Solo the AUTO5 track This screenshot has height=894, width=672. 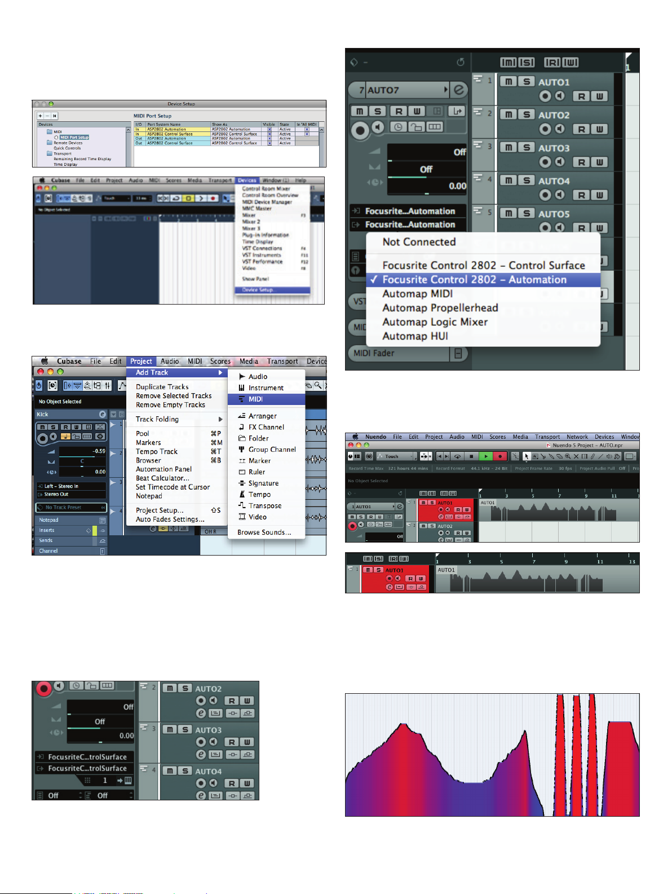click(526, 213)
